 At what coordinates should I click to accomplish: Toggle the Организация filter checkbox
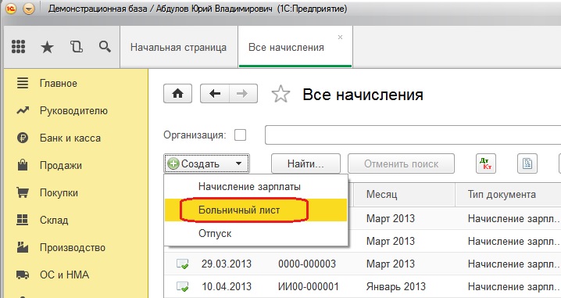[240, 135]
